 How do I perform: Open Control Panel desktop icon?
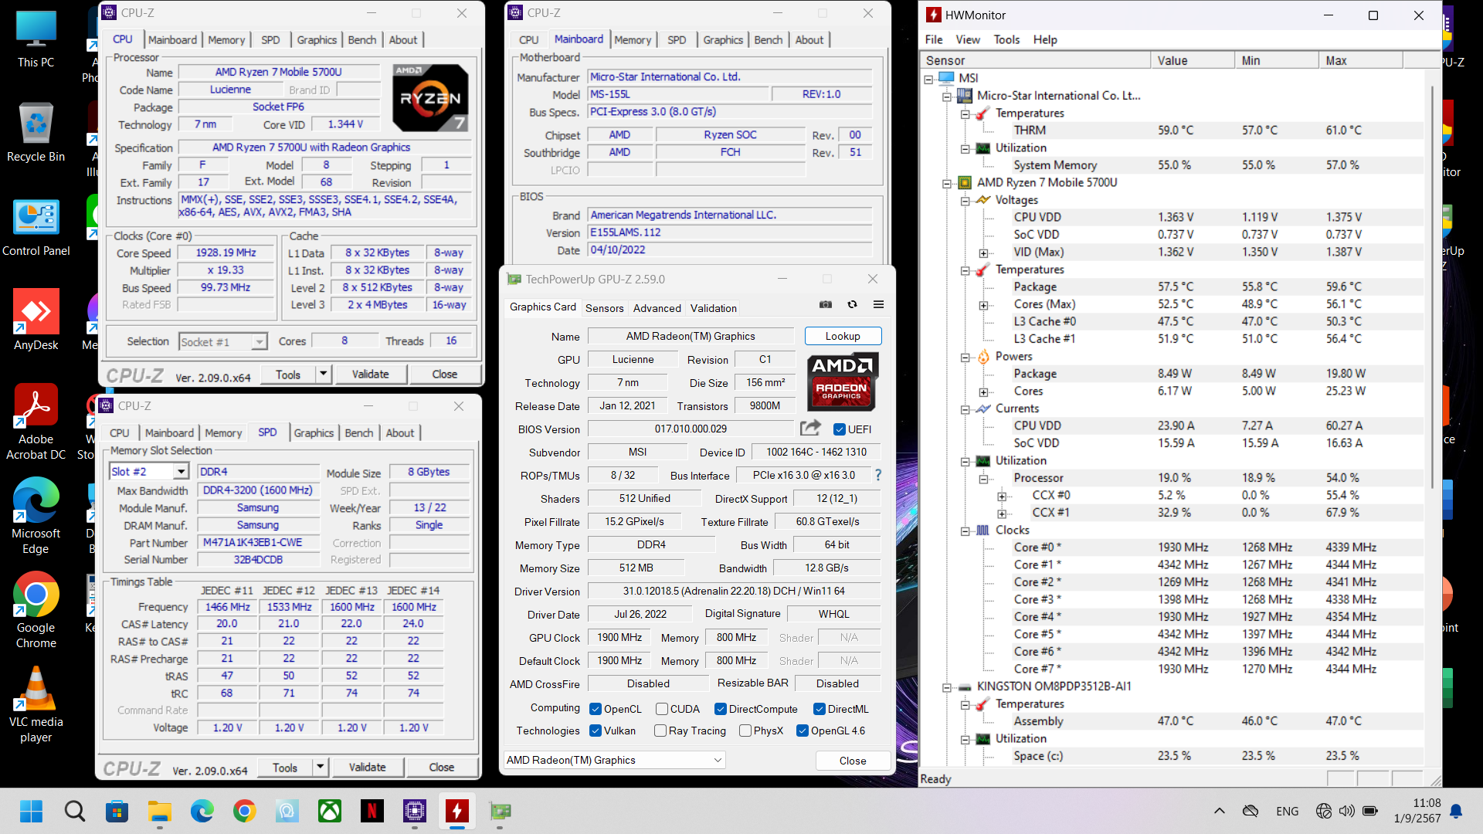(x=36, y=228)
